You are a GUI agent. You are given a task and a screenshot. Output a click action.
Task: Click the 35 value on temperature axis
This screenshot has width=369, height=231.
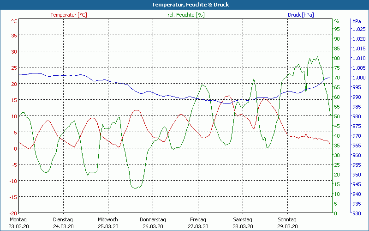click(x=14, y=35)
